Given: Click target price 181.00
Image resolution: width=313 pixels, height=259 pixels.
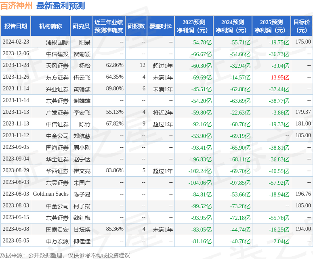Looking at the screenshot, I should tap(303, 123).
